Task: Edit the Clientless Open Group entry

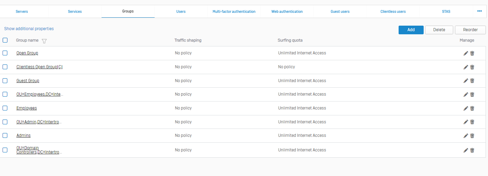Action: pyautogui.click(x=466, y=67)
